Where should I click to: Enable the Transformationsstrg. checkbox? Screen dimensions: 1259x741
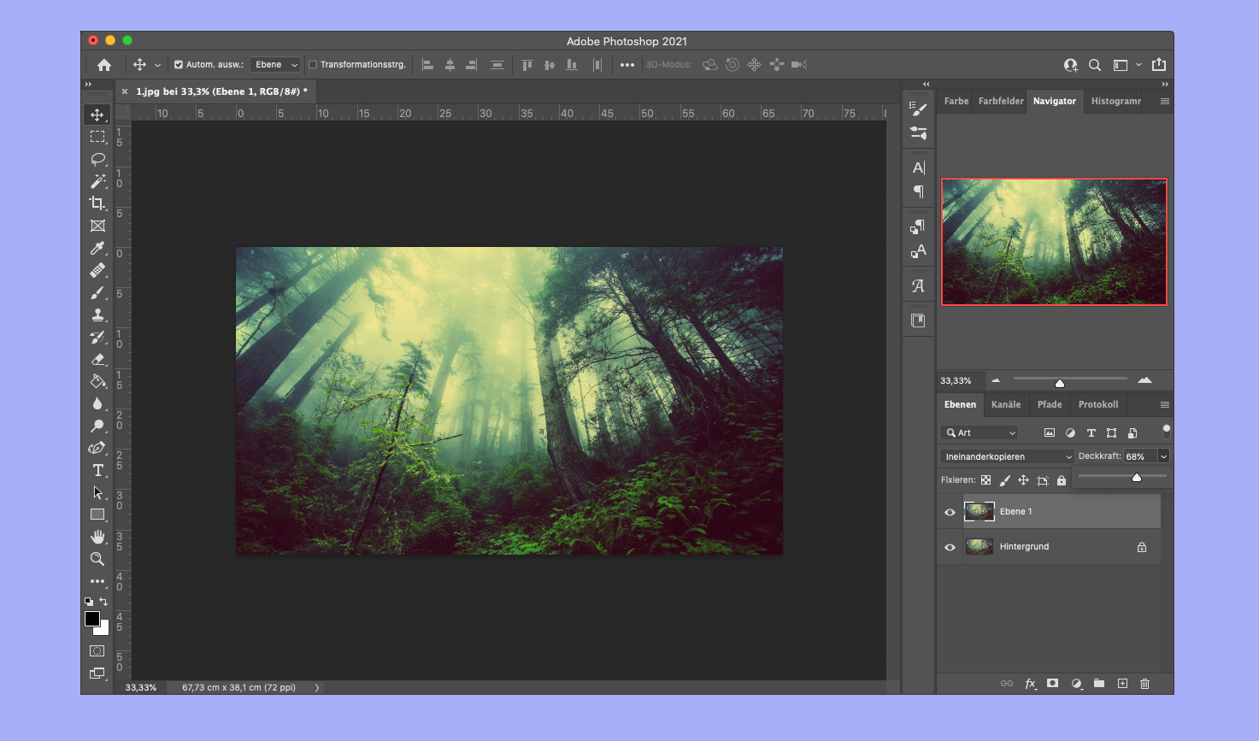point(313,65)
